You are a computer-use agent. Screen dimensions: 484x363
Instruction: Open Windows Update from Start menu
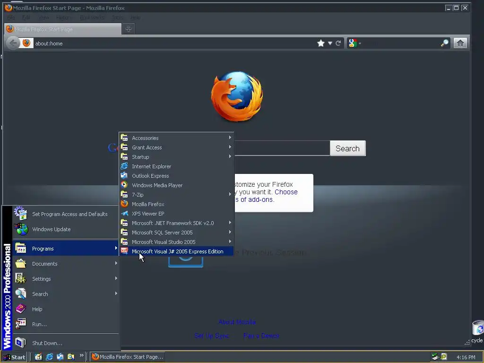click(x=65, y=229)
